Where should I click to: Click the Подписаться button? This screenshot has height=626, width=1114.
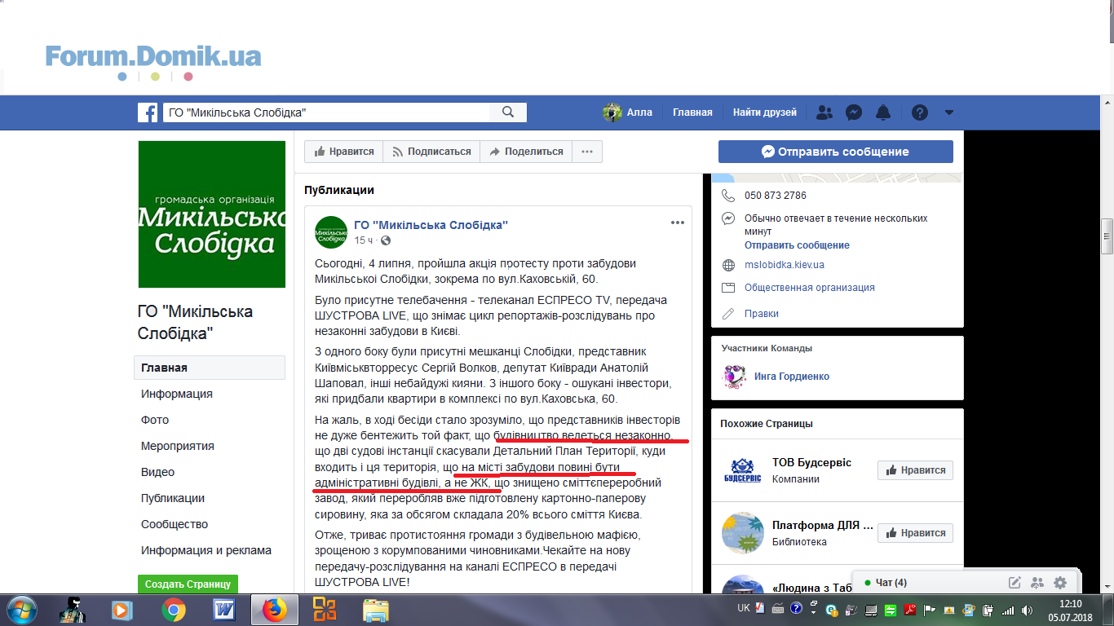click(431, 152)
